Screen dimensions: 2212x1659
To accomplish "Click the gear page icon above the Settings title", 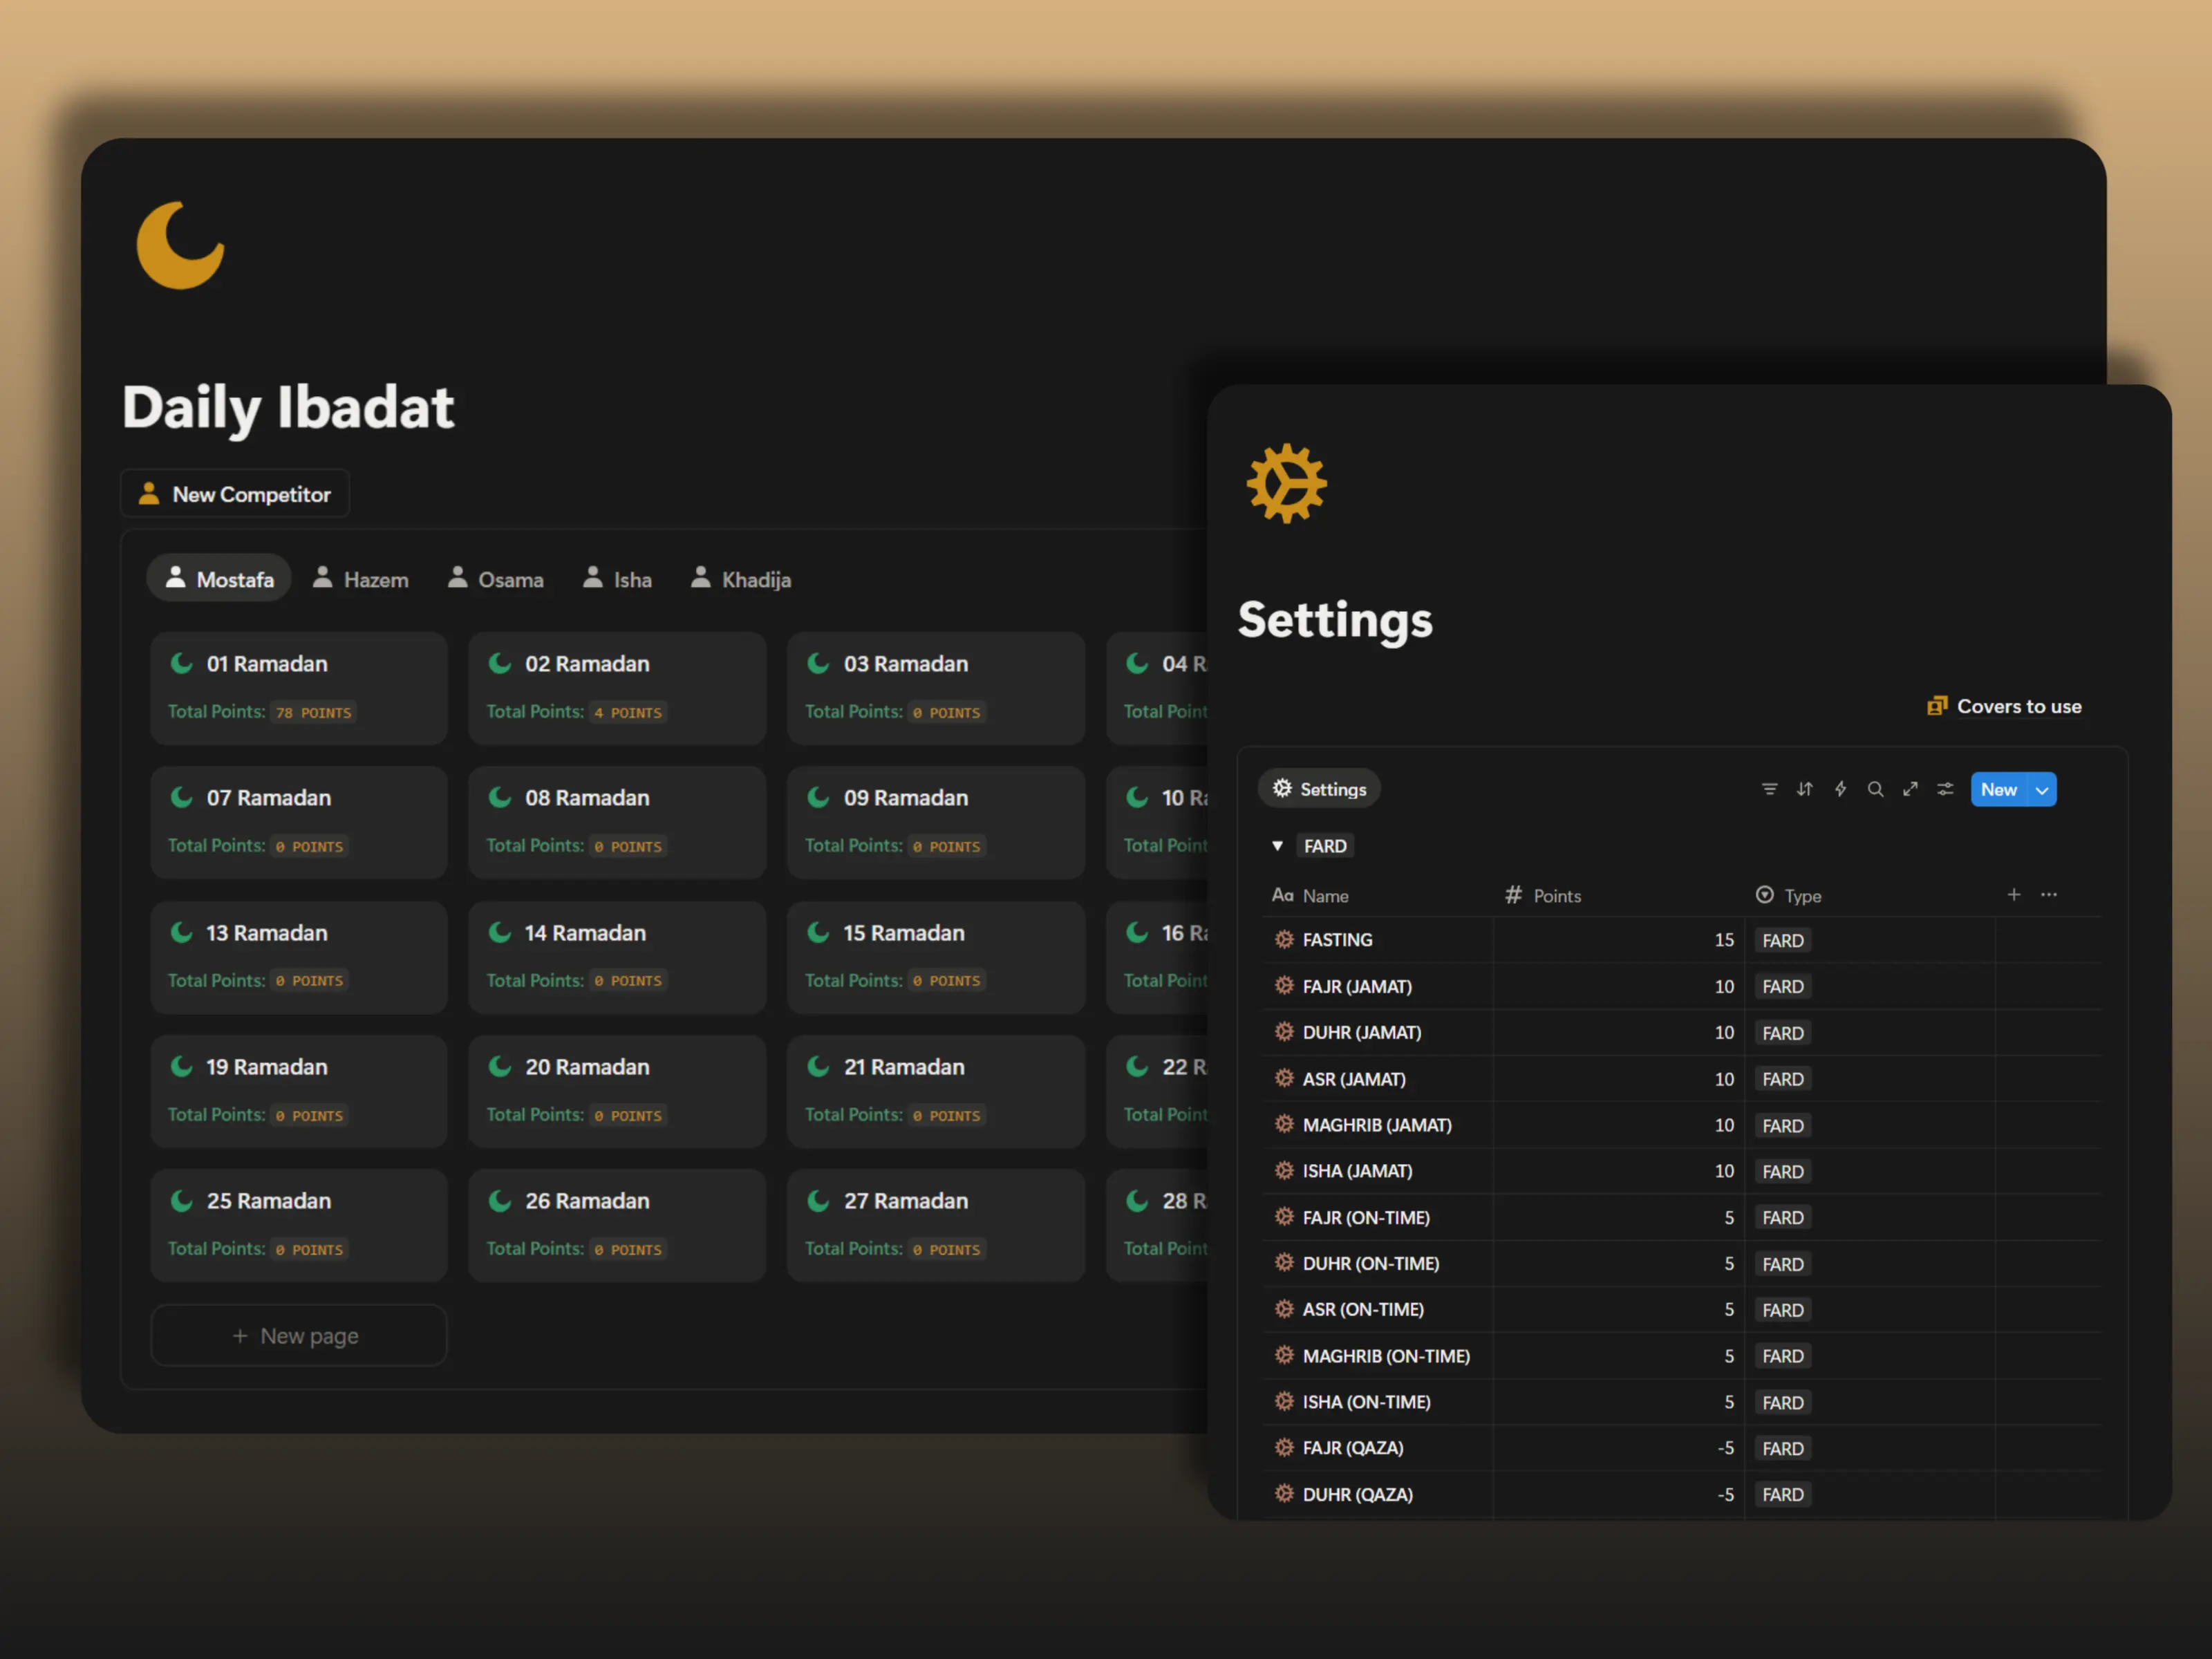I will 1287,484.
